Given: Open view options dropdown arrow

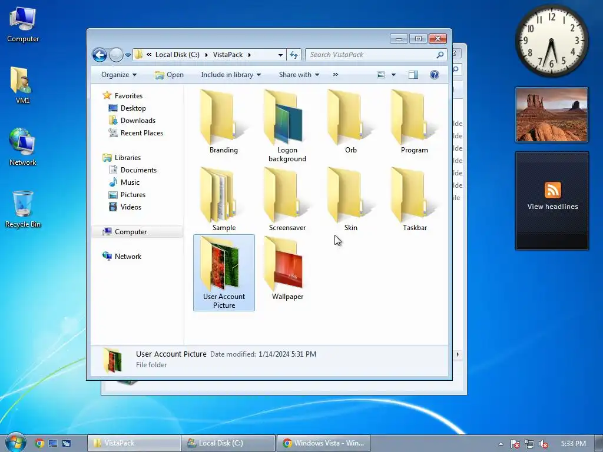Looking at the screenshot, I should click(393, 75).
